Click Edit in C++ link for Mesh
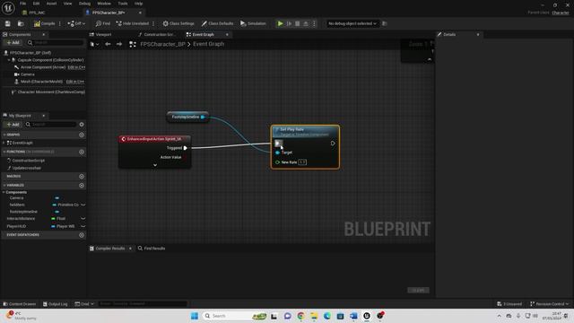 (x=75, y=82)
